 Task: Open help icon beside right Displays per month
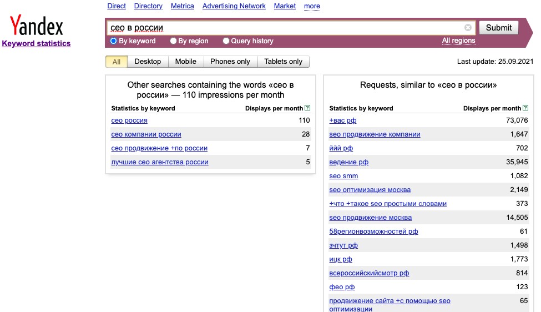(525, 108)
